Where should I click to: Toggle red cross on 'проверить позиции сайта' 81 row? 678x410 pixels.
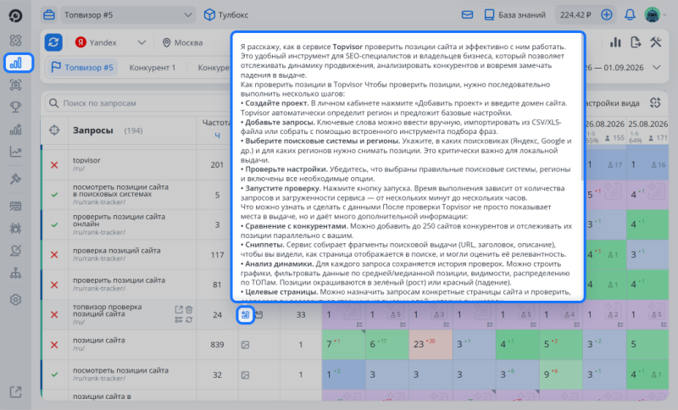(54, 285)
